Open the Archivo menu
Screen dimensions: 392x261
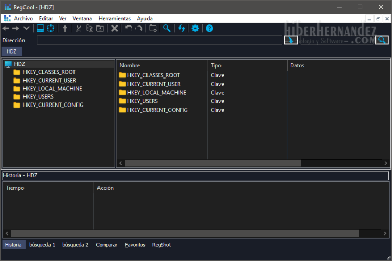pos(23,18)
